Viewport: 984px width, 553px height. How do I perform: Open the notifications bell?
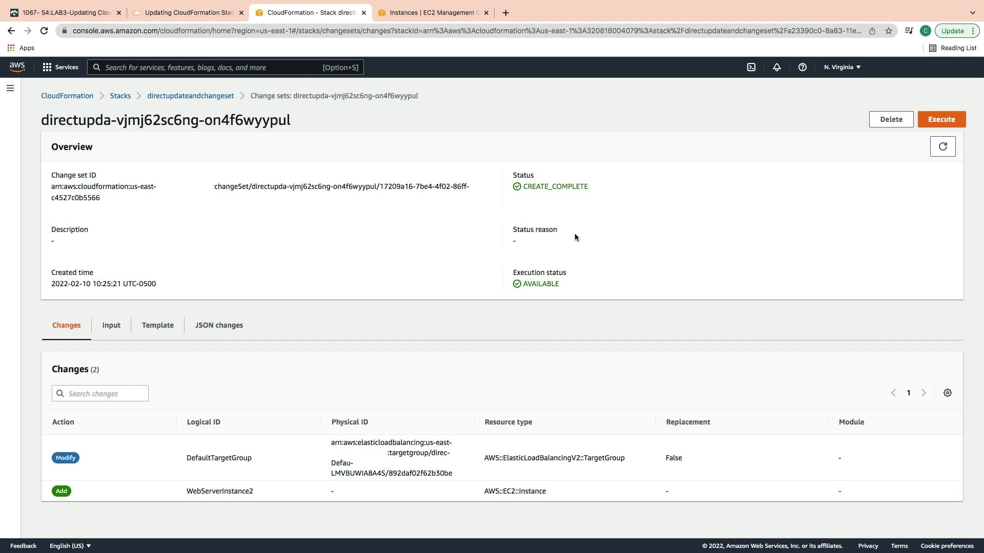pyautogui.click(x=776, y=67)
